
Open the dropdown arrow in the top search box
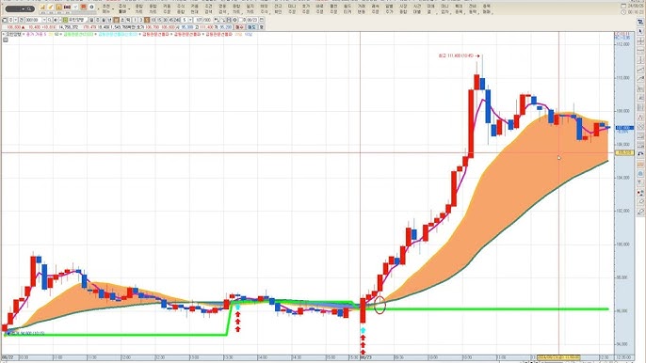click(24, 8)
